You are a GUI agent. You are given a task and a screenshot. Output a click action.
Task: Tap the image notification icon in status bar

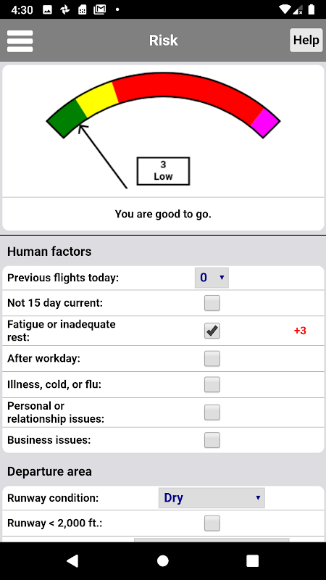pos(47,10)
